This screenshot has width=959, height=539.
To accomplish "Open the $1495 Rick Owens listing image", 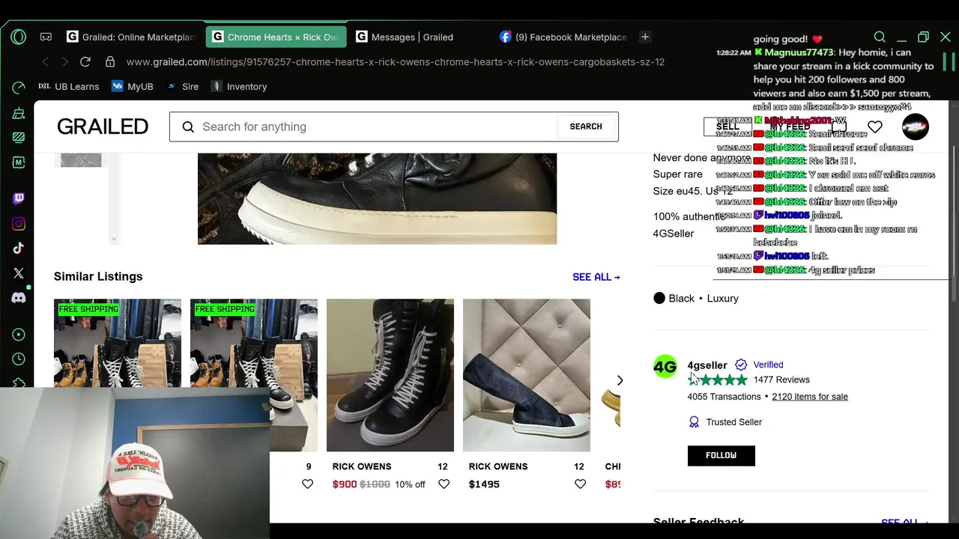I will pyautogui.click(x=527, y=375).
